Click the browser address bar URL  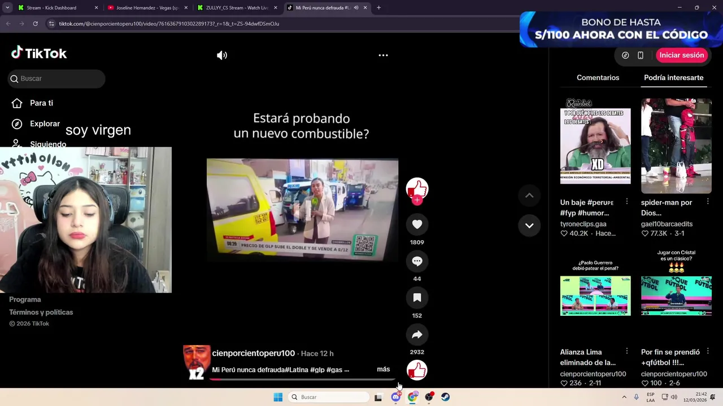pos(169,24)
